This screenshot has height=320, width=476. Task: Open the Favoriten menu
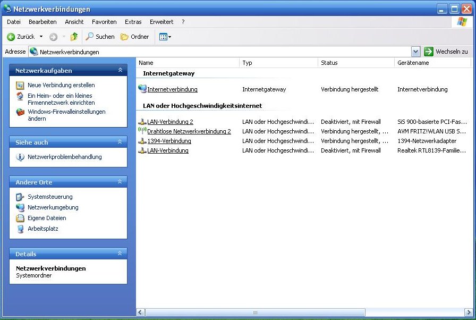104,22
